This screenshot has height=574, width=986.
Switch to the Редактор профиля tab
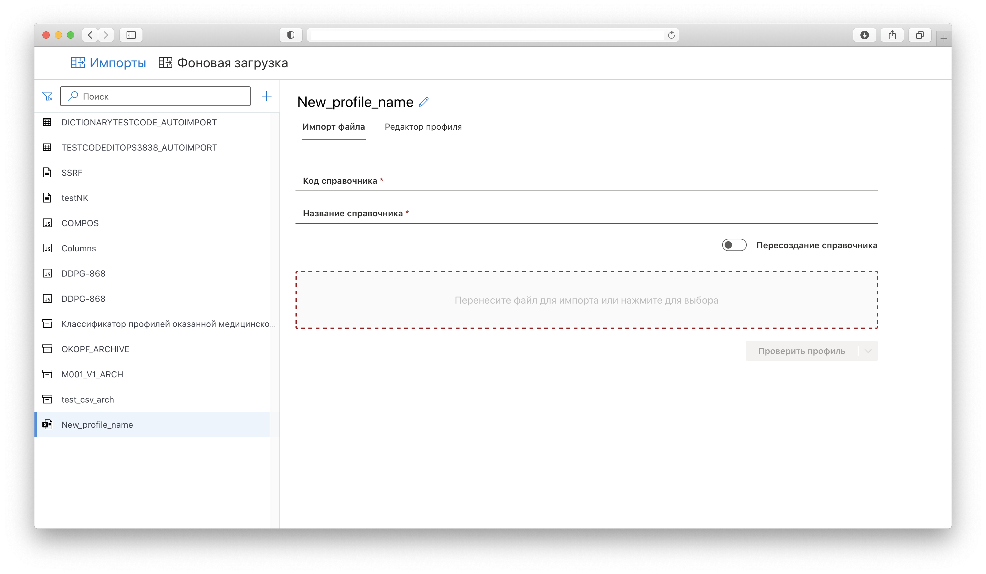(423, 127)
